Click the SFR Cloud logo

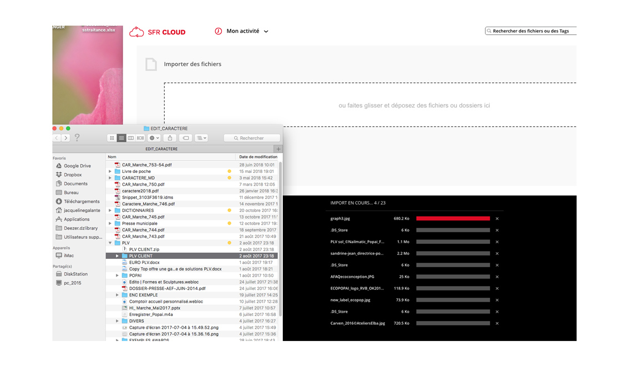(x=158, y=32)
